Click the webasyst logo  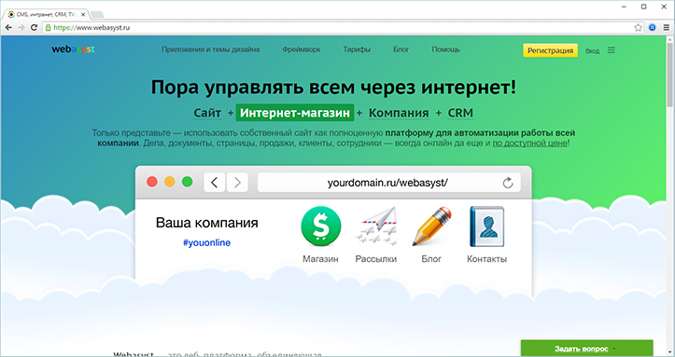(x=73, y=49)
